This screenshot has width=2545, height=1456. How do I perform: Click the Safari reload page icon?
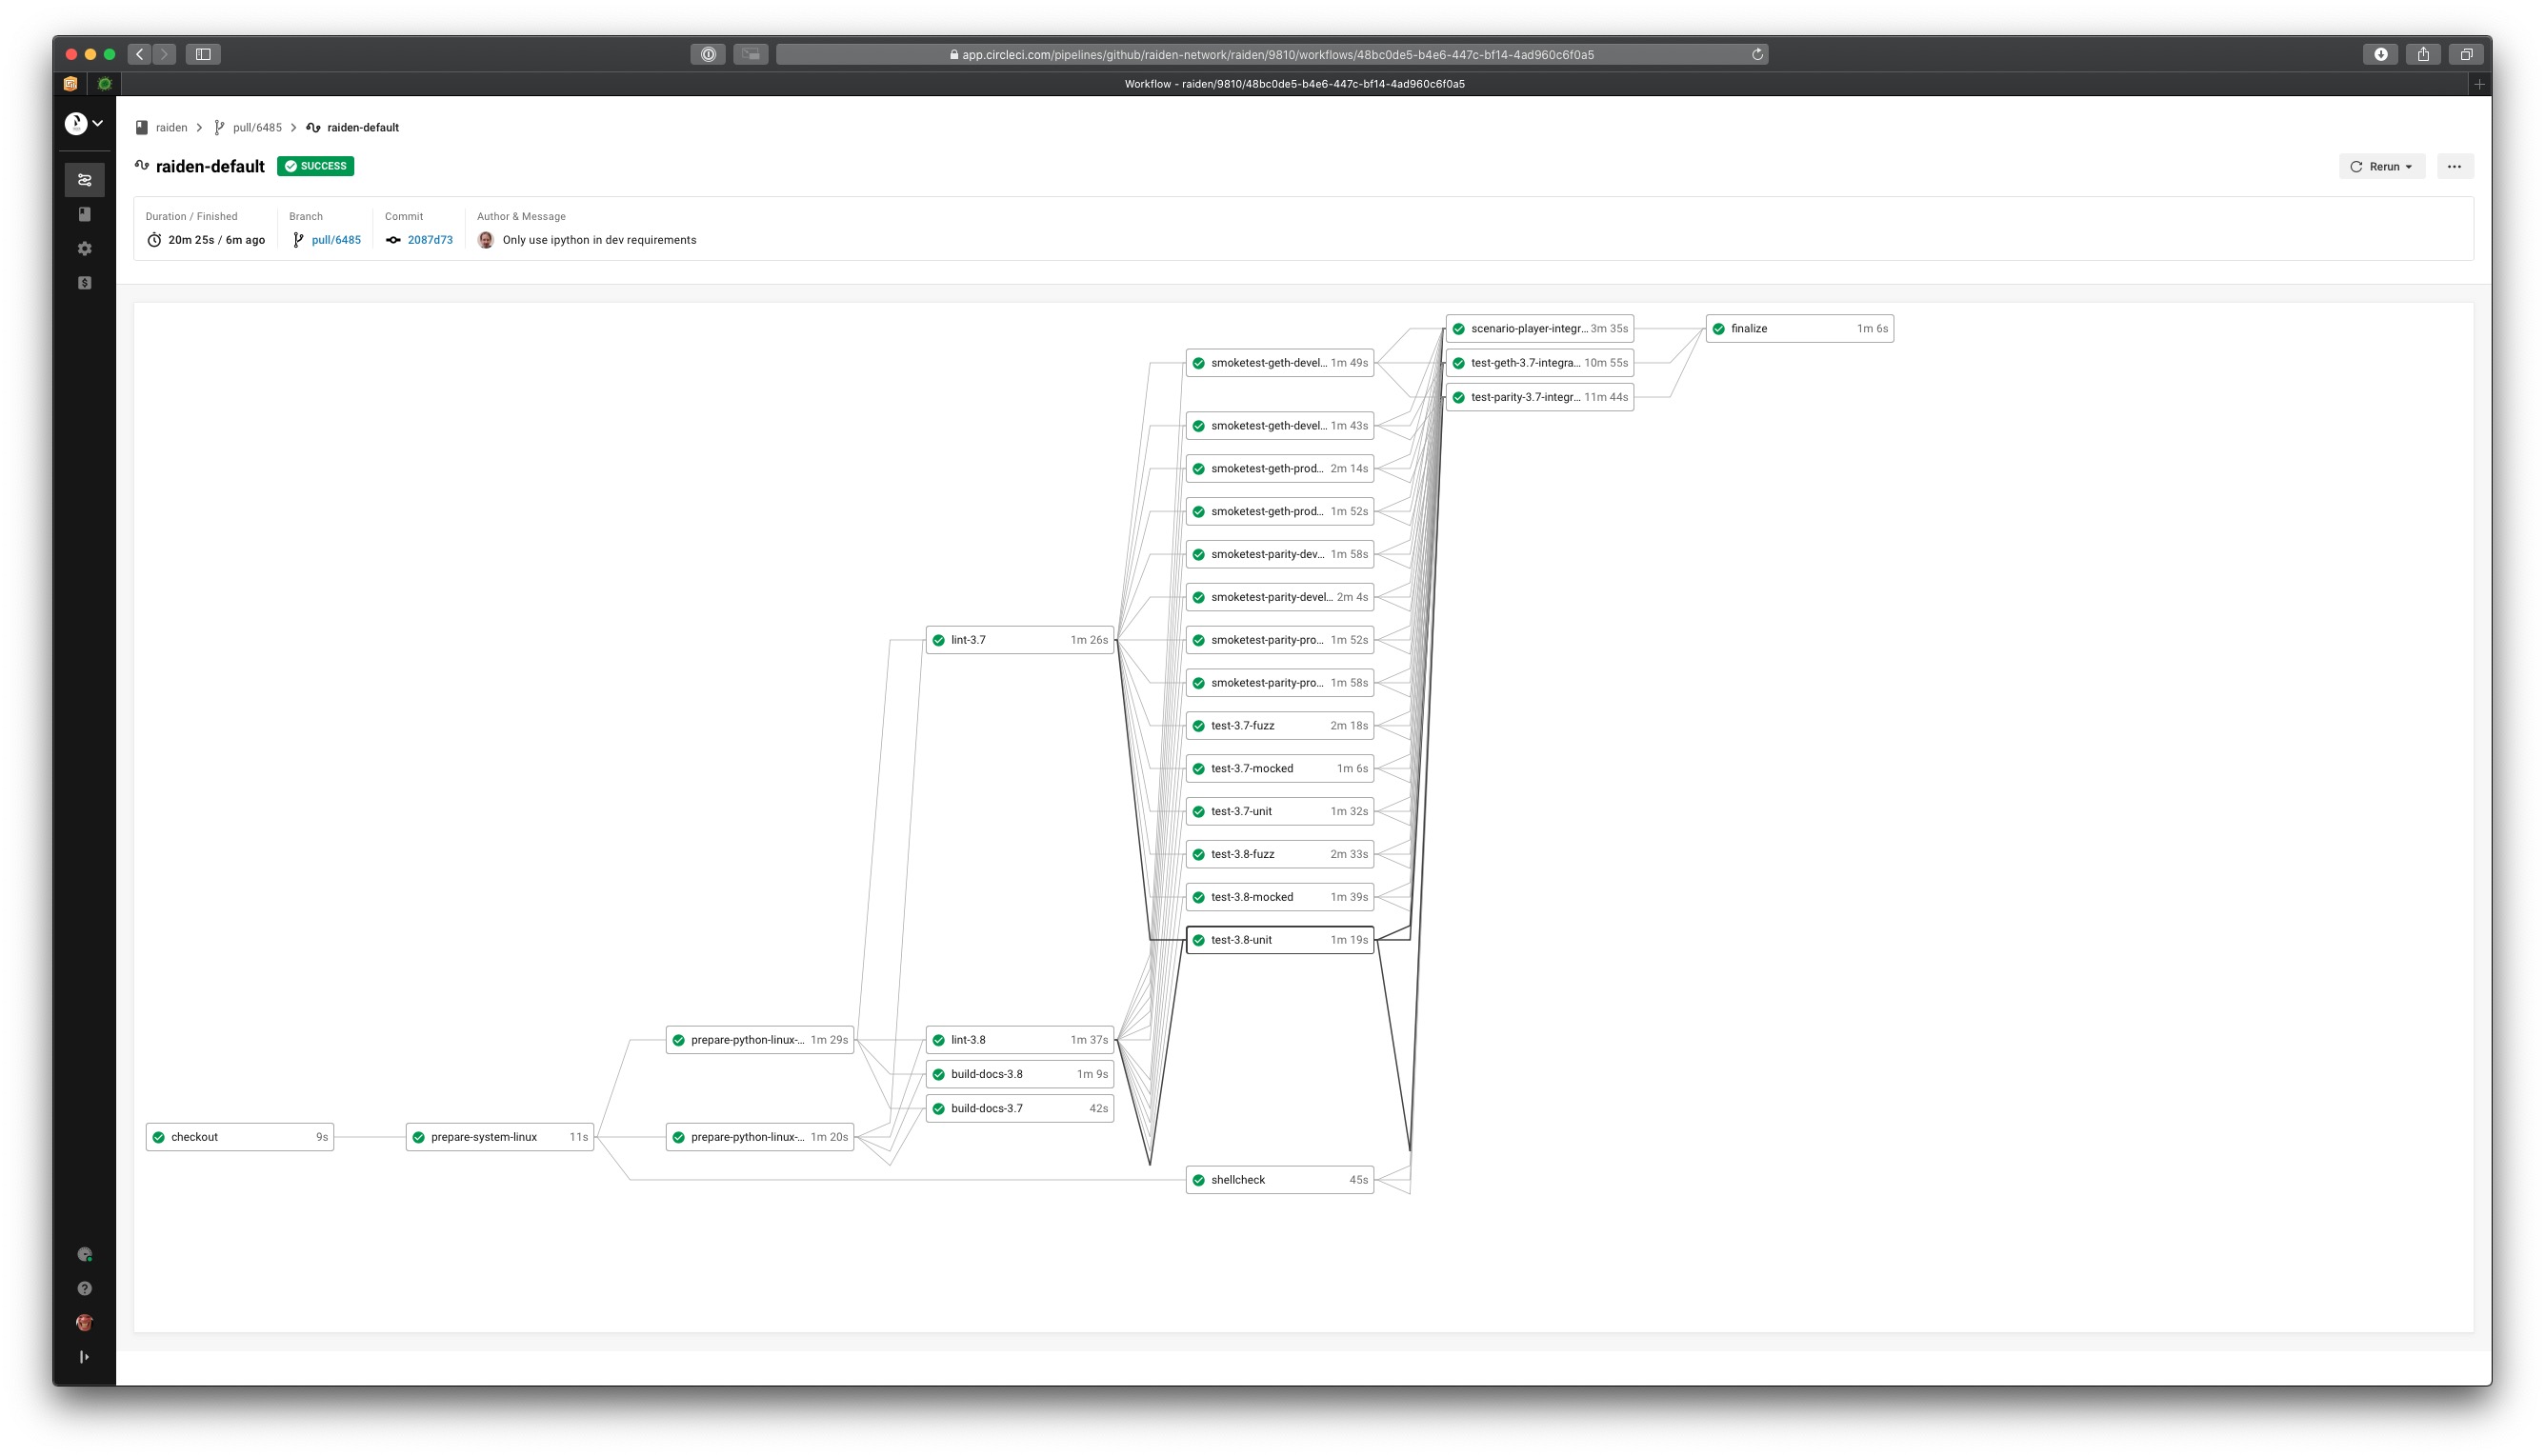[1756, 54]
